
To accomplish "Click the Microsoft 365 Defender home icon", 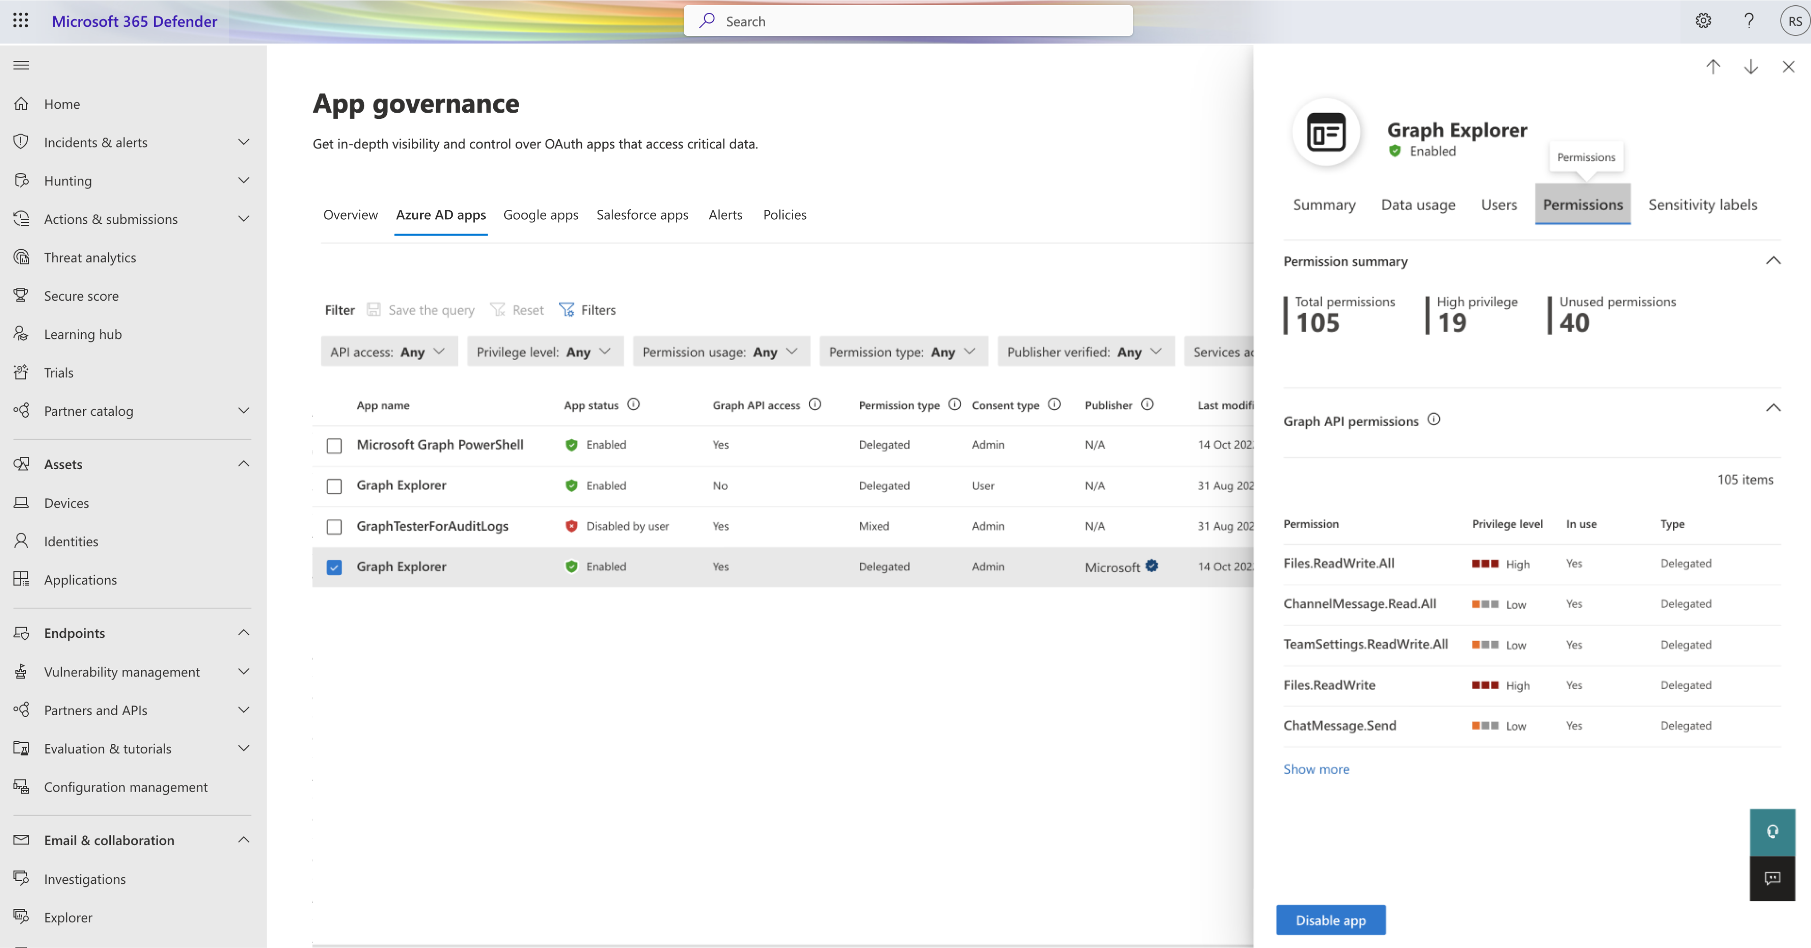I will (22, 103).
